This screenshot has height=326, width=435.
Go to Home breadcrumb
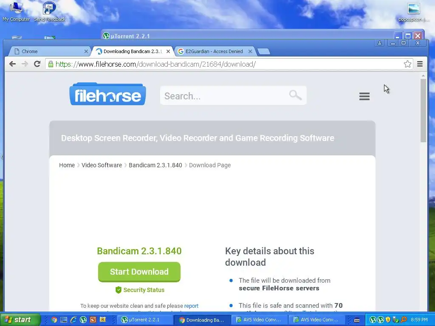click(x=67, y=165)
